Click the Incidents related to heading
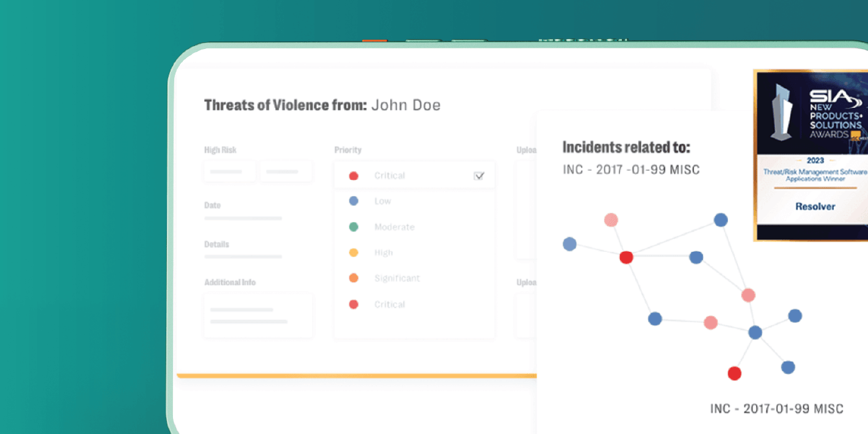 click(x=626, y=148)
